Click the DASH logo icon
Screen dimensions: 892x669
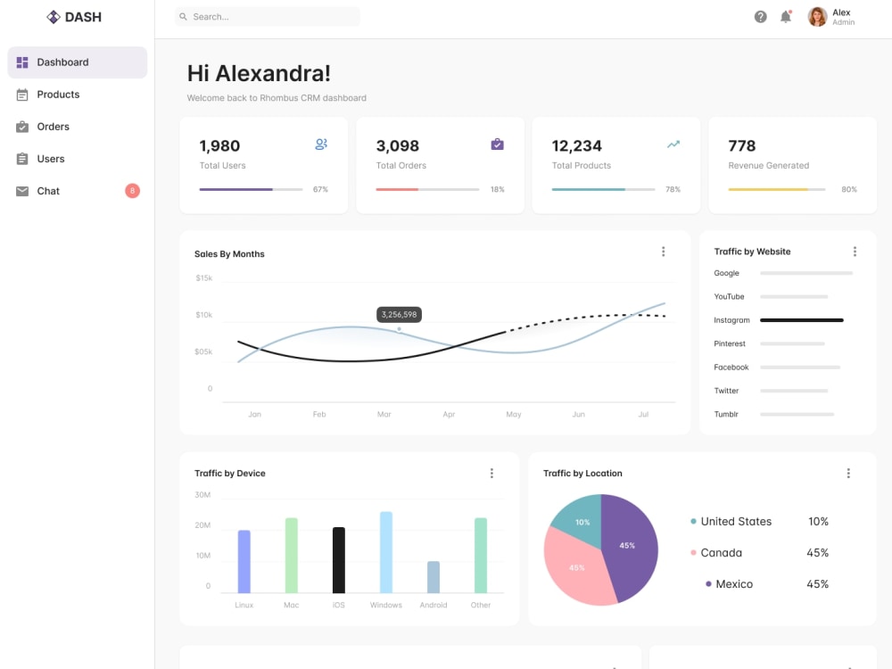tap(53, 17)
